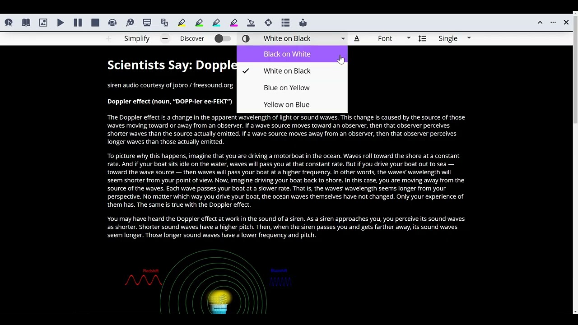Click the plus button beside Simplify
The image size is (578, 325).
(108, 38)
